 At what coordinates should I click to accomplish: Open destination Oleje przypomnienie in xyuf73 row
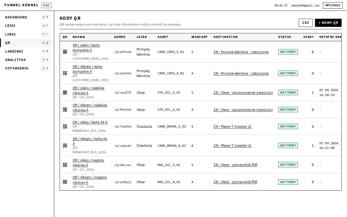[243, 92]
